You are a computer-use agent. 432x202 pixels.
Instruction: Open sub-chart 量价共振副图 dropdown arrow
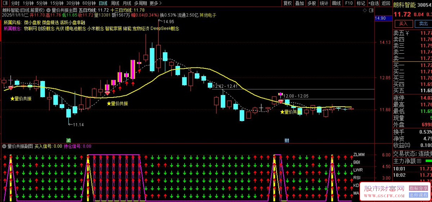pos(4,146)
